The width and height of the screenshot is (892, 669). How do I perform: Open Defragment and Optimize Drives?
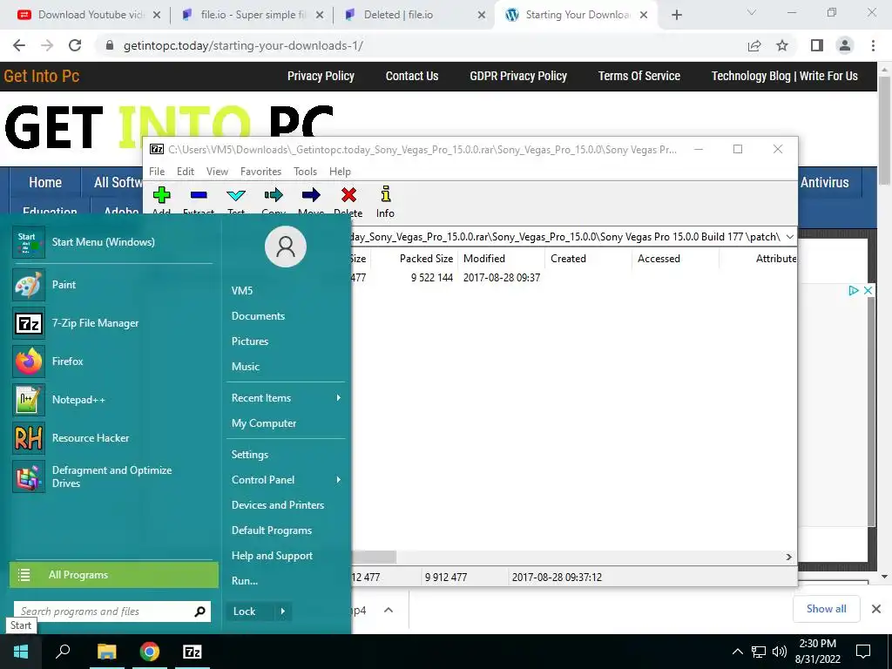coord(112,476)
